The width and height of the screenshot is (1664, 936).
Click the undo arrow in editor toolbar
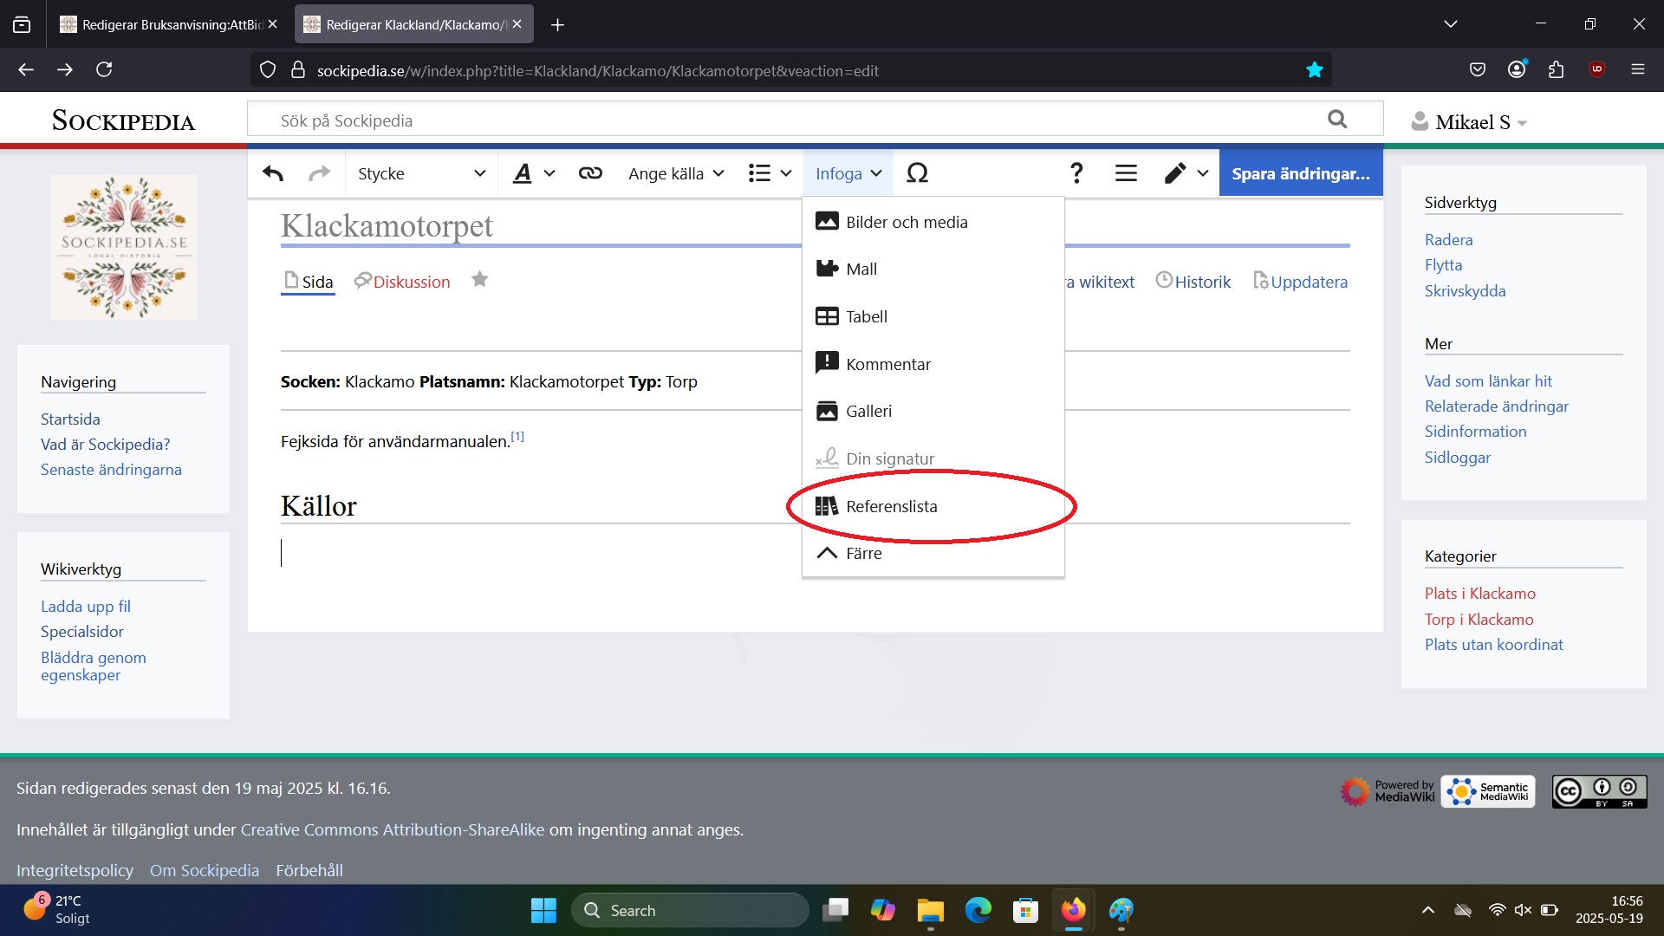coord(273,173)
